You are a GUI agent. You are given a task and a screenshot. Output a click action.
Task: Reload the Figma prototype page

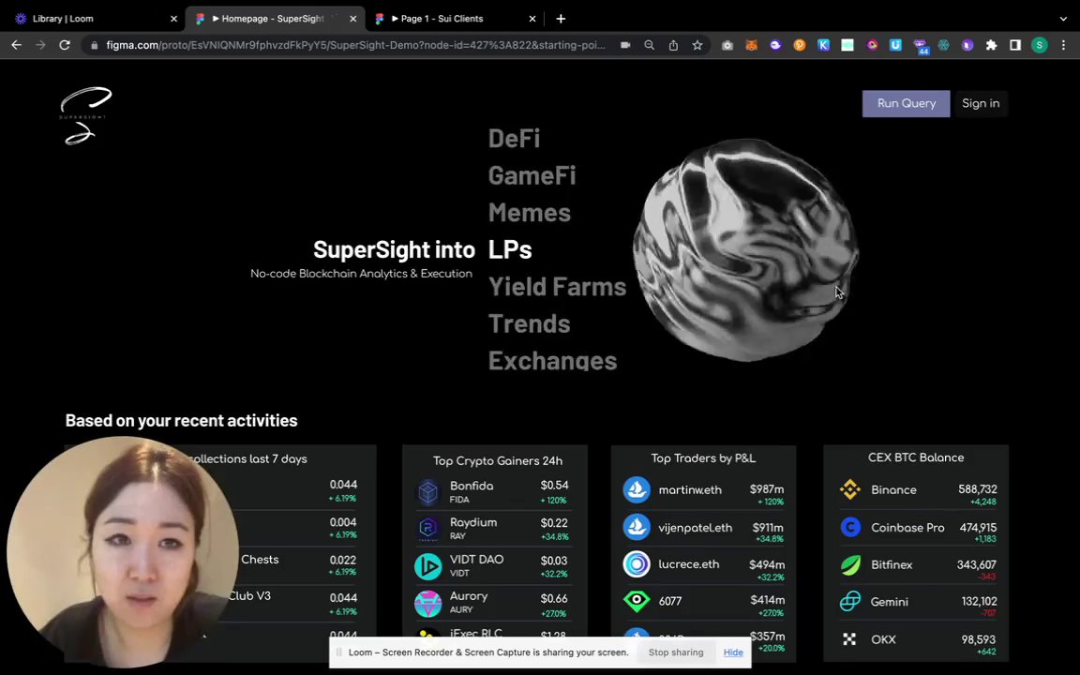click(x=65, y=45)
